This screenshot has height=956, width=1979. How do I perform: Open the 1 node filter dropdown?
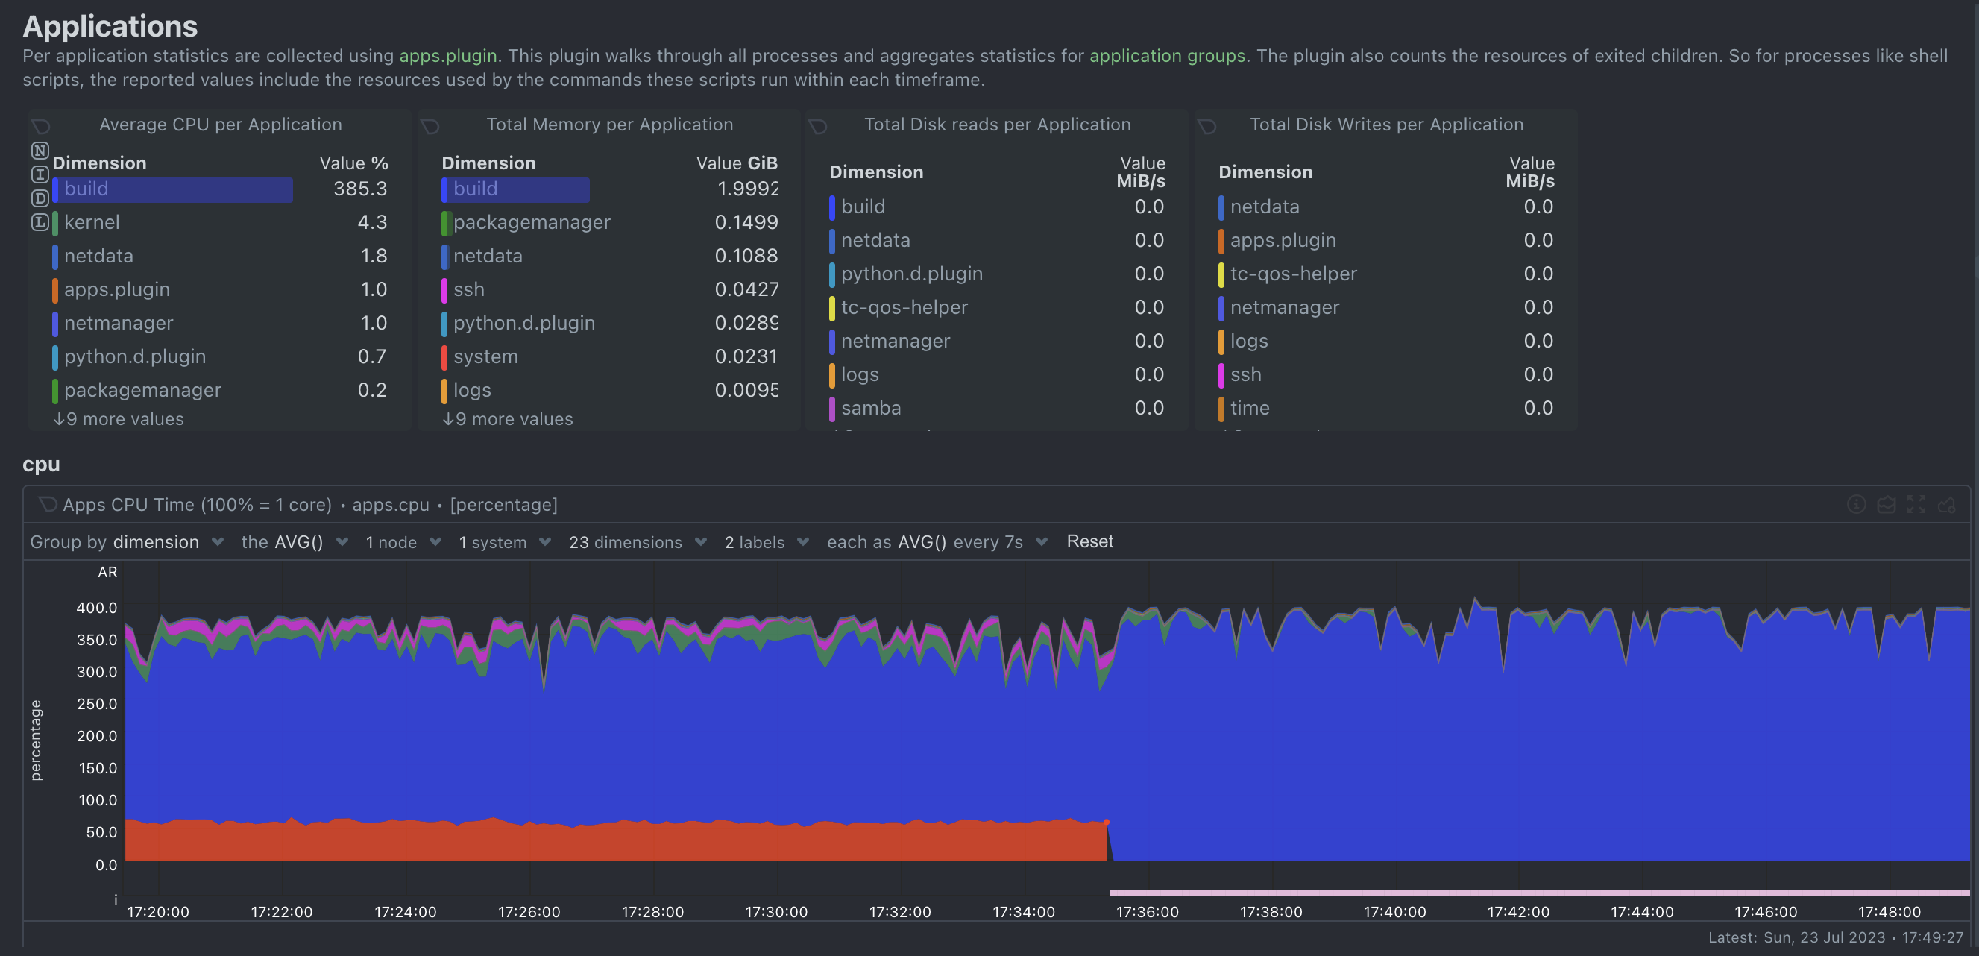click(x=403, y=542)
